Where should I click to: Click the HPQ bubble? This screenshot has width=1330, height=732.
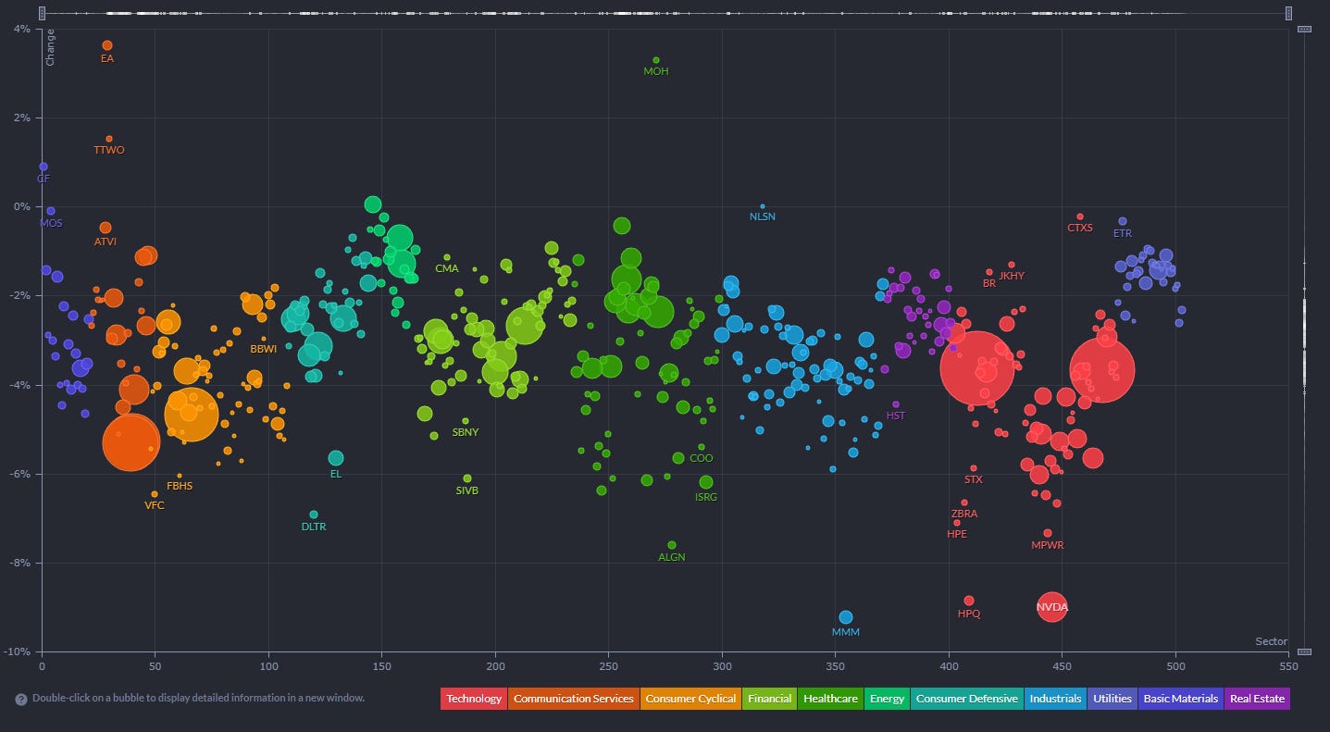(969, 601)
